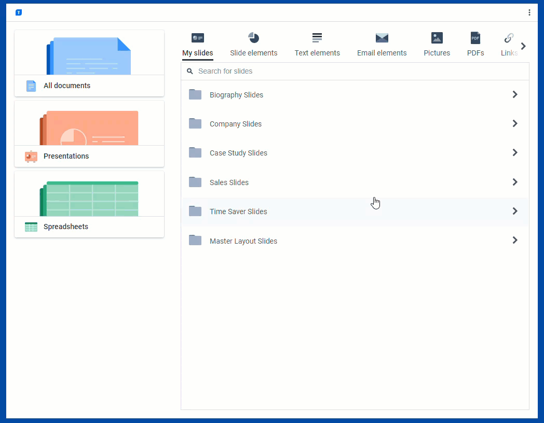The height and width of the screenshot is (423, 544).
Task: Expand the Company Slides folder chevron
Action: [515, 123]
